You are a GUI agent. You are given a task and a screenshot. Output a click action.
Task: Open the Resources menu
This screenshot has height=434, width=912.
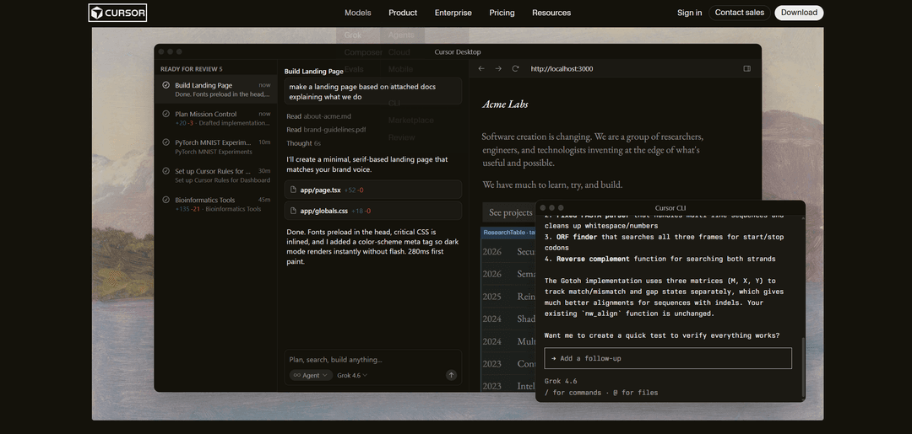point(551,13)
